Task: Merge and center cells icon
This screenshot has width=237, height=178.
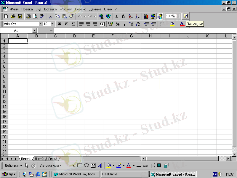Action: tap(102, 24)
